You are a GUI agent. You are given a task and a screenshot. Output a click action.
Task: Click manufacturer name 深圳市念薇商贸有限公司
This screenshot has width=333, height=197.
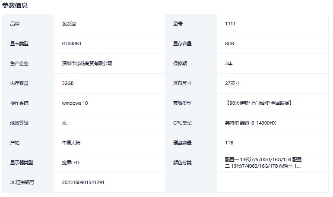[x=87, y=63]
